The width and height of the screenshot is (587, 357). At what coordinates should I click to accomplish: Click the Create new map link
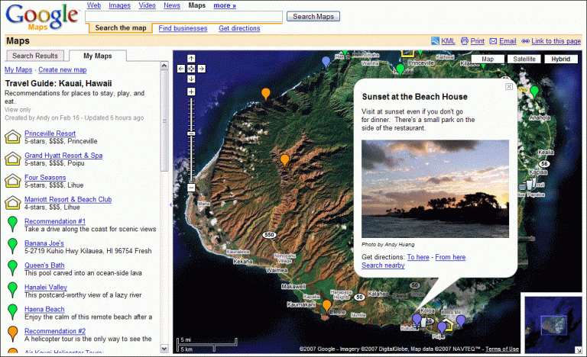[x=63, y=70]
